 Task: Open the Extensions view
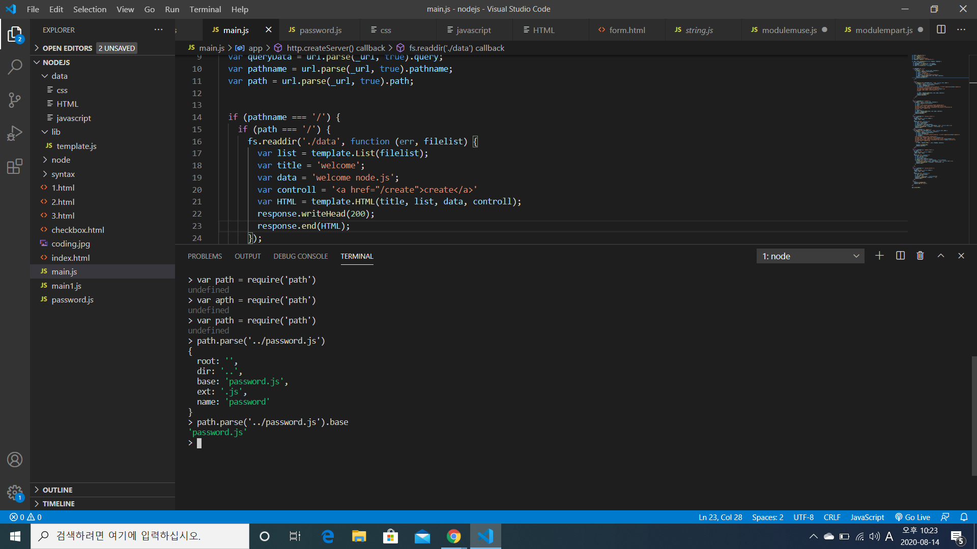[15, 166]
